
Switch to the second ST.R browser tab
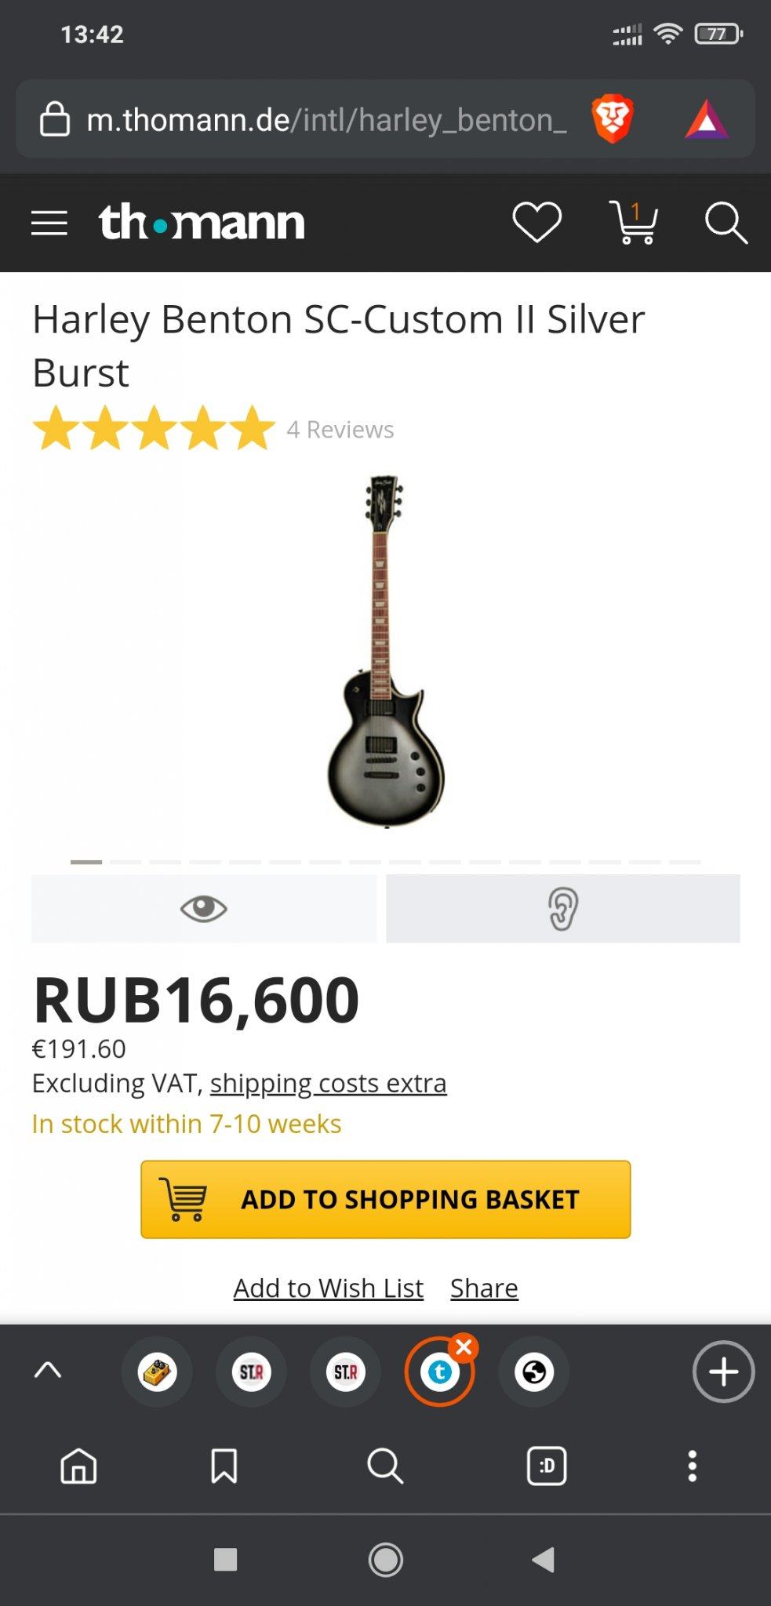345,1372
